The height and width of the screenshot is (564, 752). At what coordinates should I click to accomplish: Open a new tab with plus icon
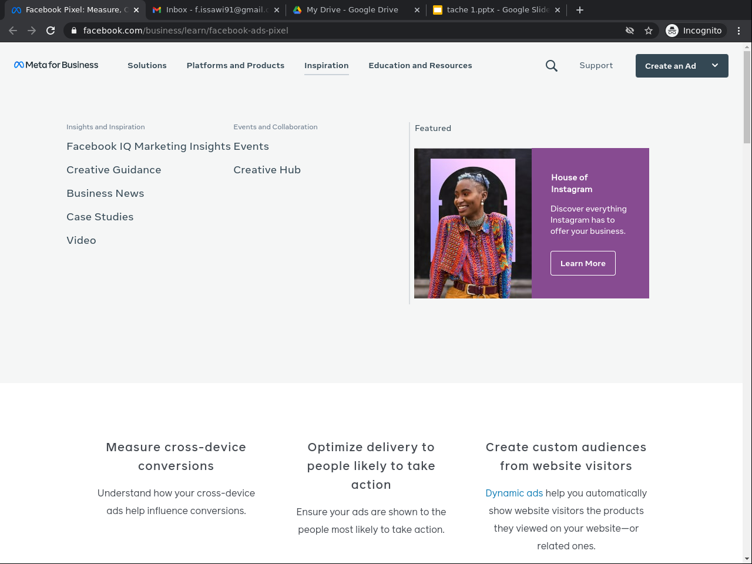(580, 10)
